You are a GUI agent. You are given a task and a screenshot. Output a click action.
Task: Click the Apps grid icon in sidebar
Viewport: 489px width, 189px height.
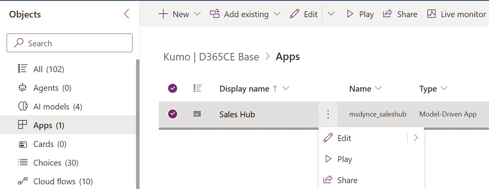click(x=23, y=125)
